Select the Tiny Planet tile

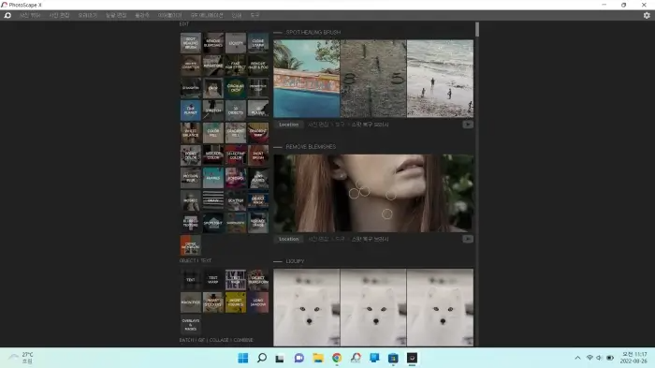click(191, 110)
